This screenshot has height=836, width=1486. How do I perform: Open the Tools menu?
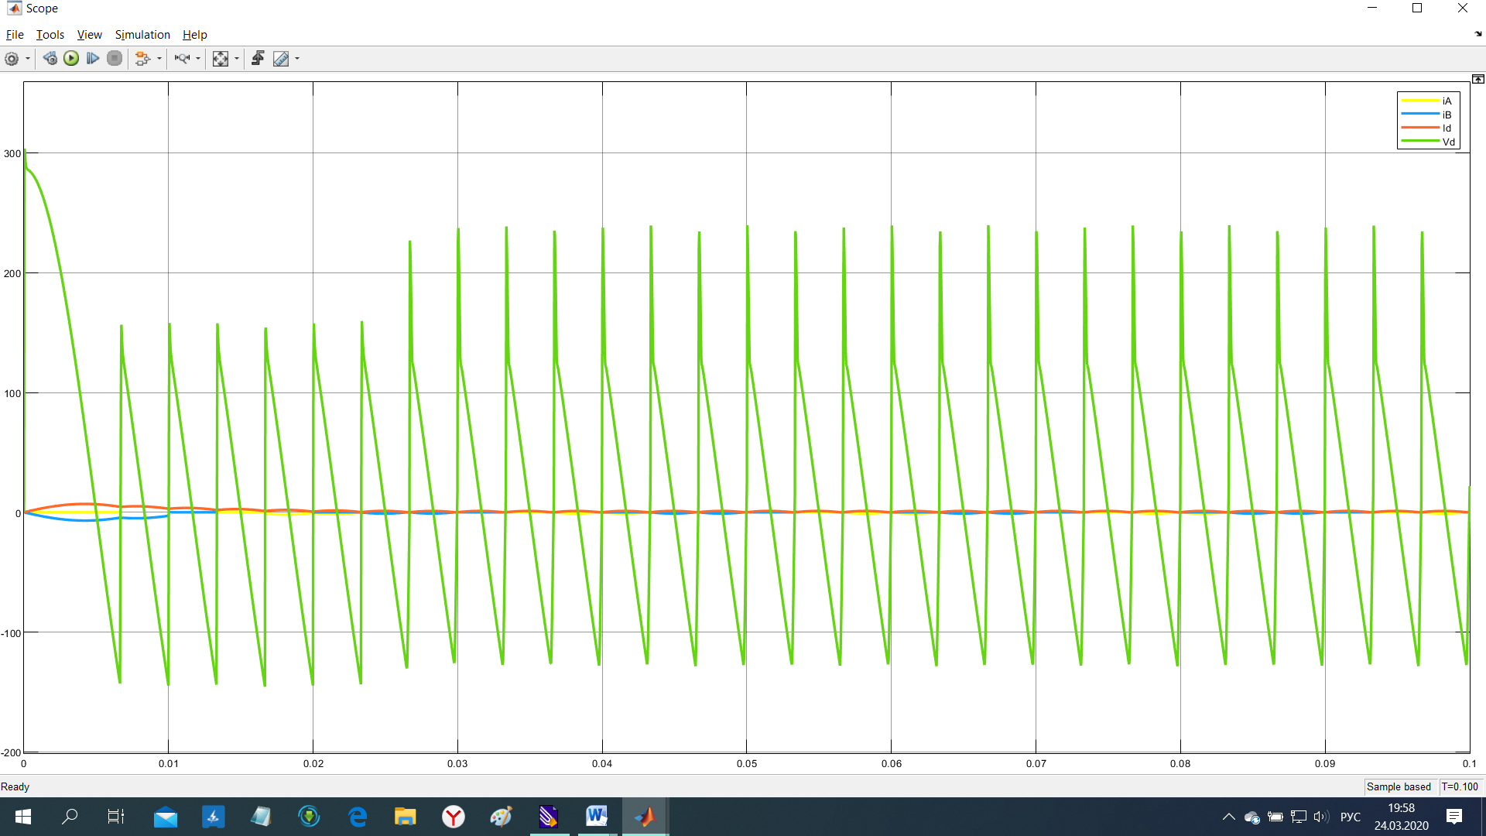coord(50,35)
